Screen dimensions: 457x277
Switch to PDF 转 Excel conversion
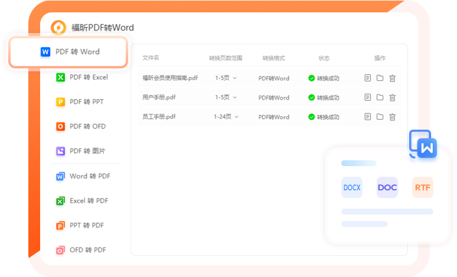tap(81, 77)
